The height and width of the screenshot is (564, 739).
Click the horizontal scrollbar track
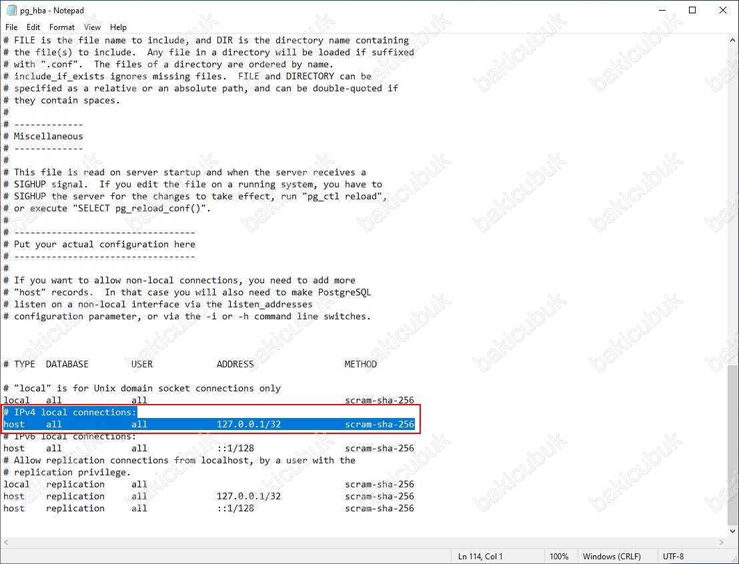(360, 543)
